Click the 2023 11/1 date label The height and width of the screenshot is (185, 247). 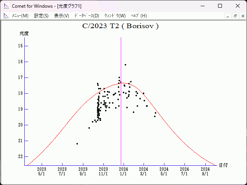coord(103,172)
